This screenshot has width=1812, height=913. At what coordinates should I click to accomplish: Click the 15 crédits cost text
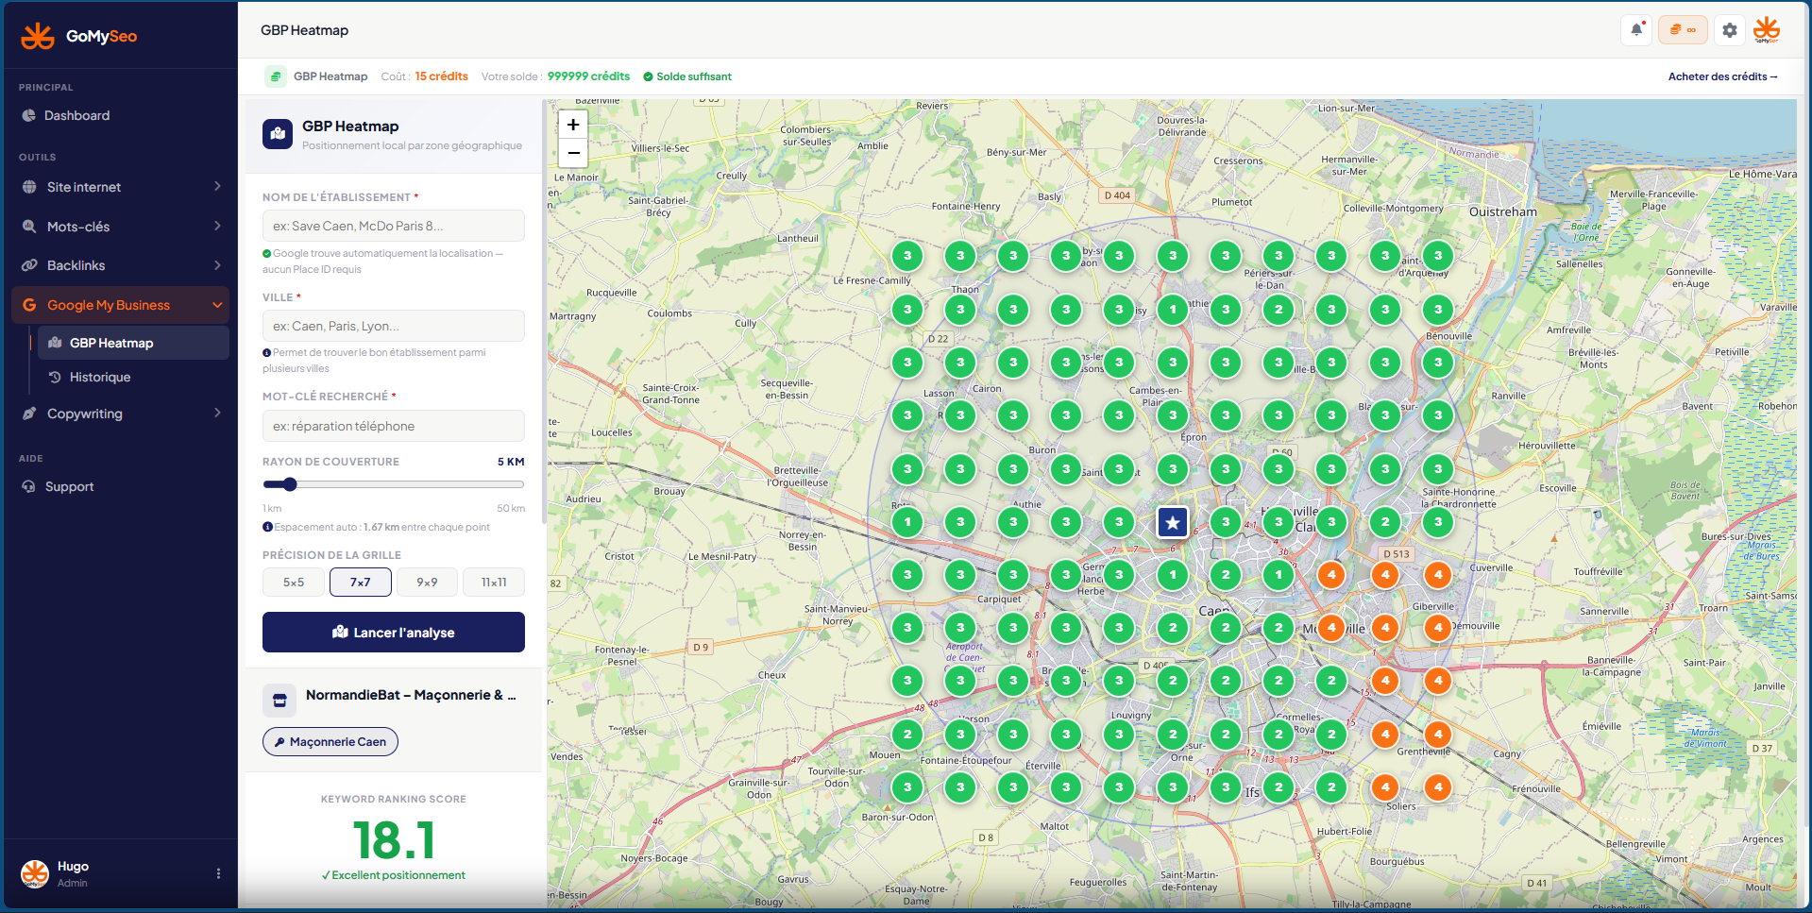tap(441, 76)
